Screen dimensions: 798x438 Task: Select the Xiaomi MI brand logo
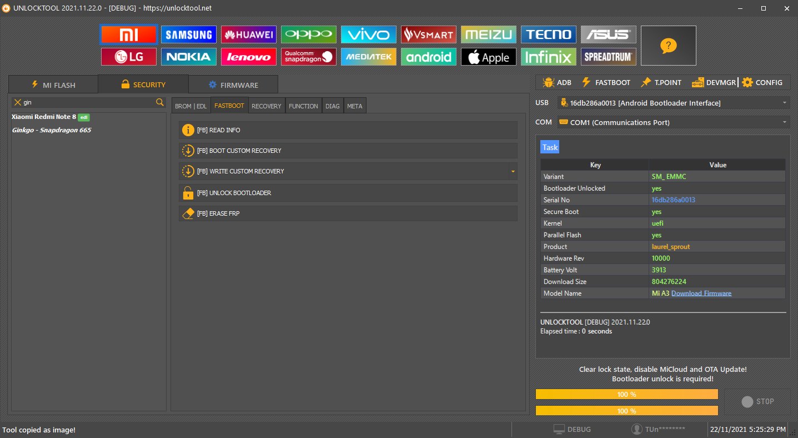pyautogui.click(x=129, y=34)
